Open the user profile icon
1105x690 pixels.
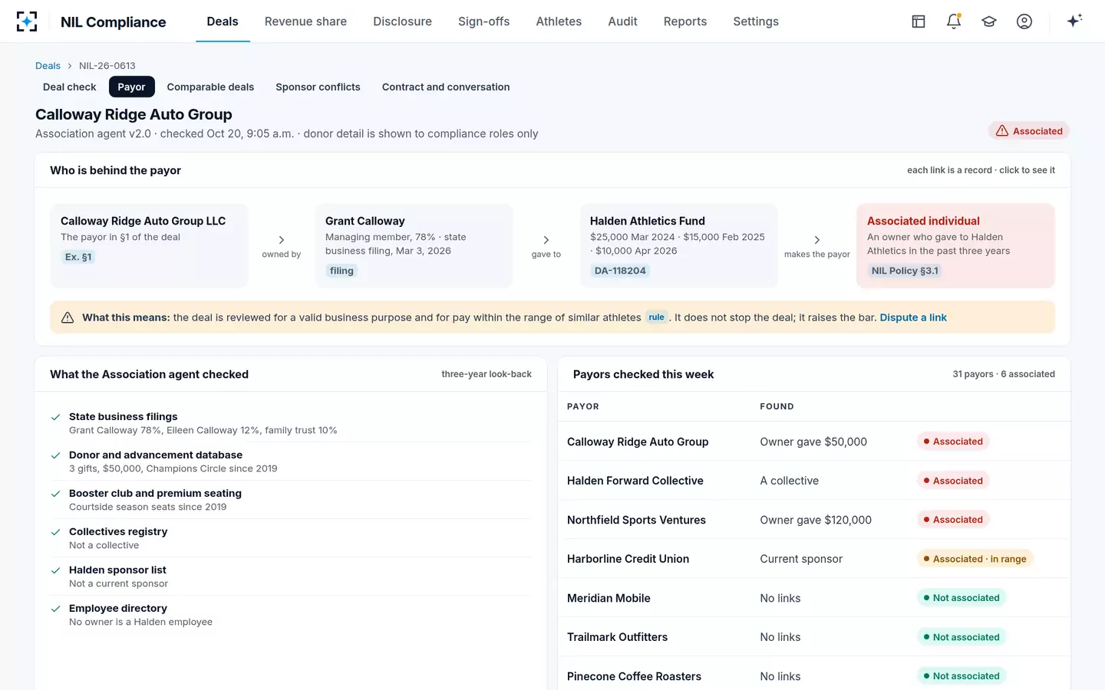(x=1024, y=21)
